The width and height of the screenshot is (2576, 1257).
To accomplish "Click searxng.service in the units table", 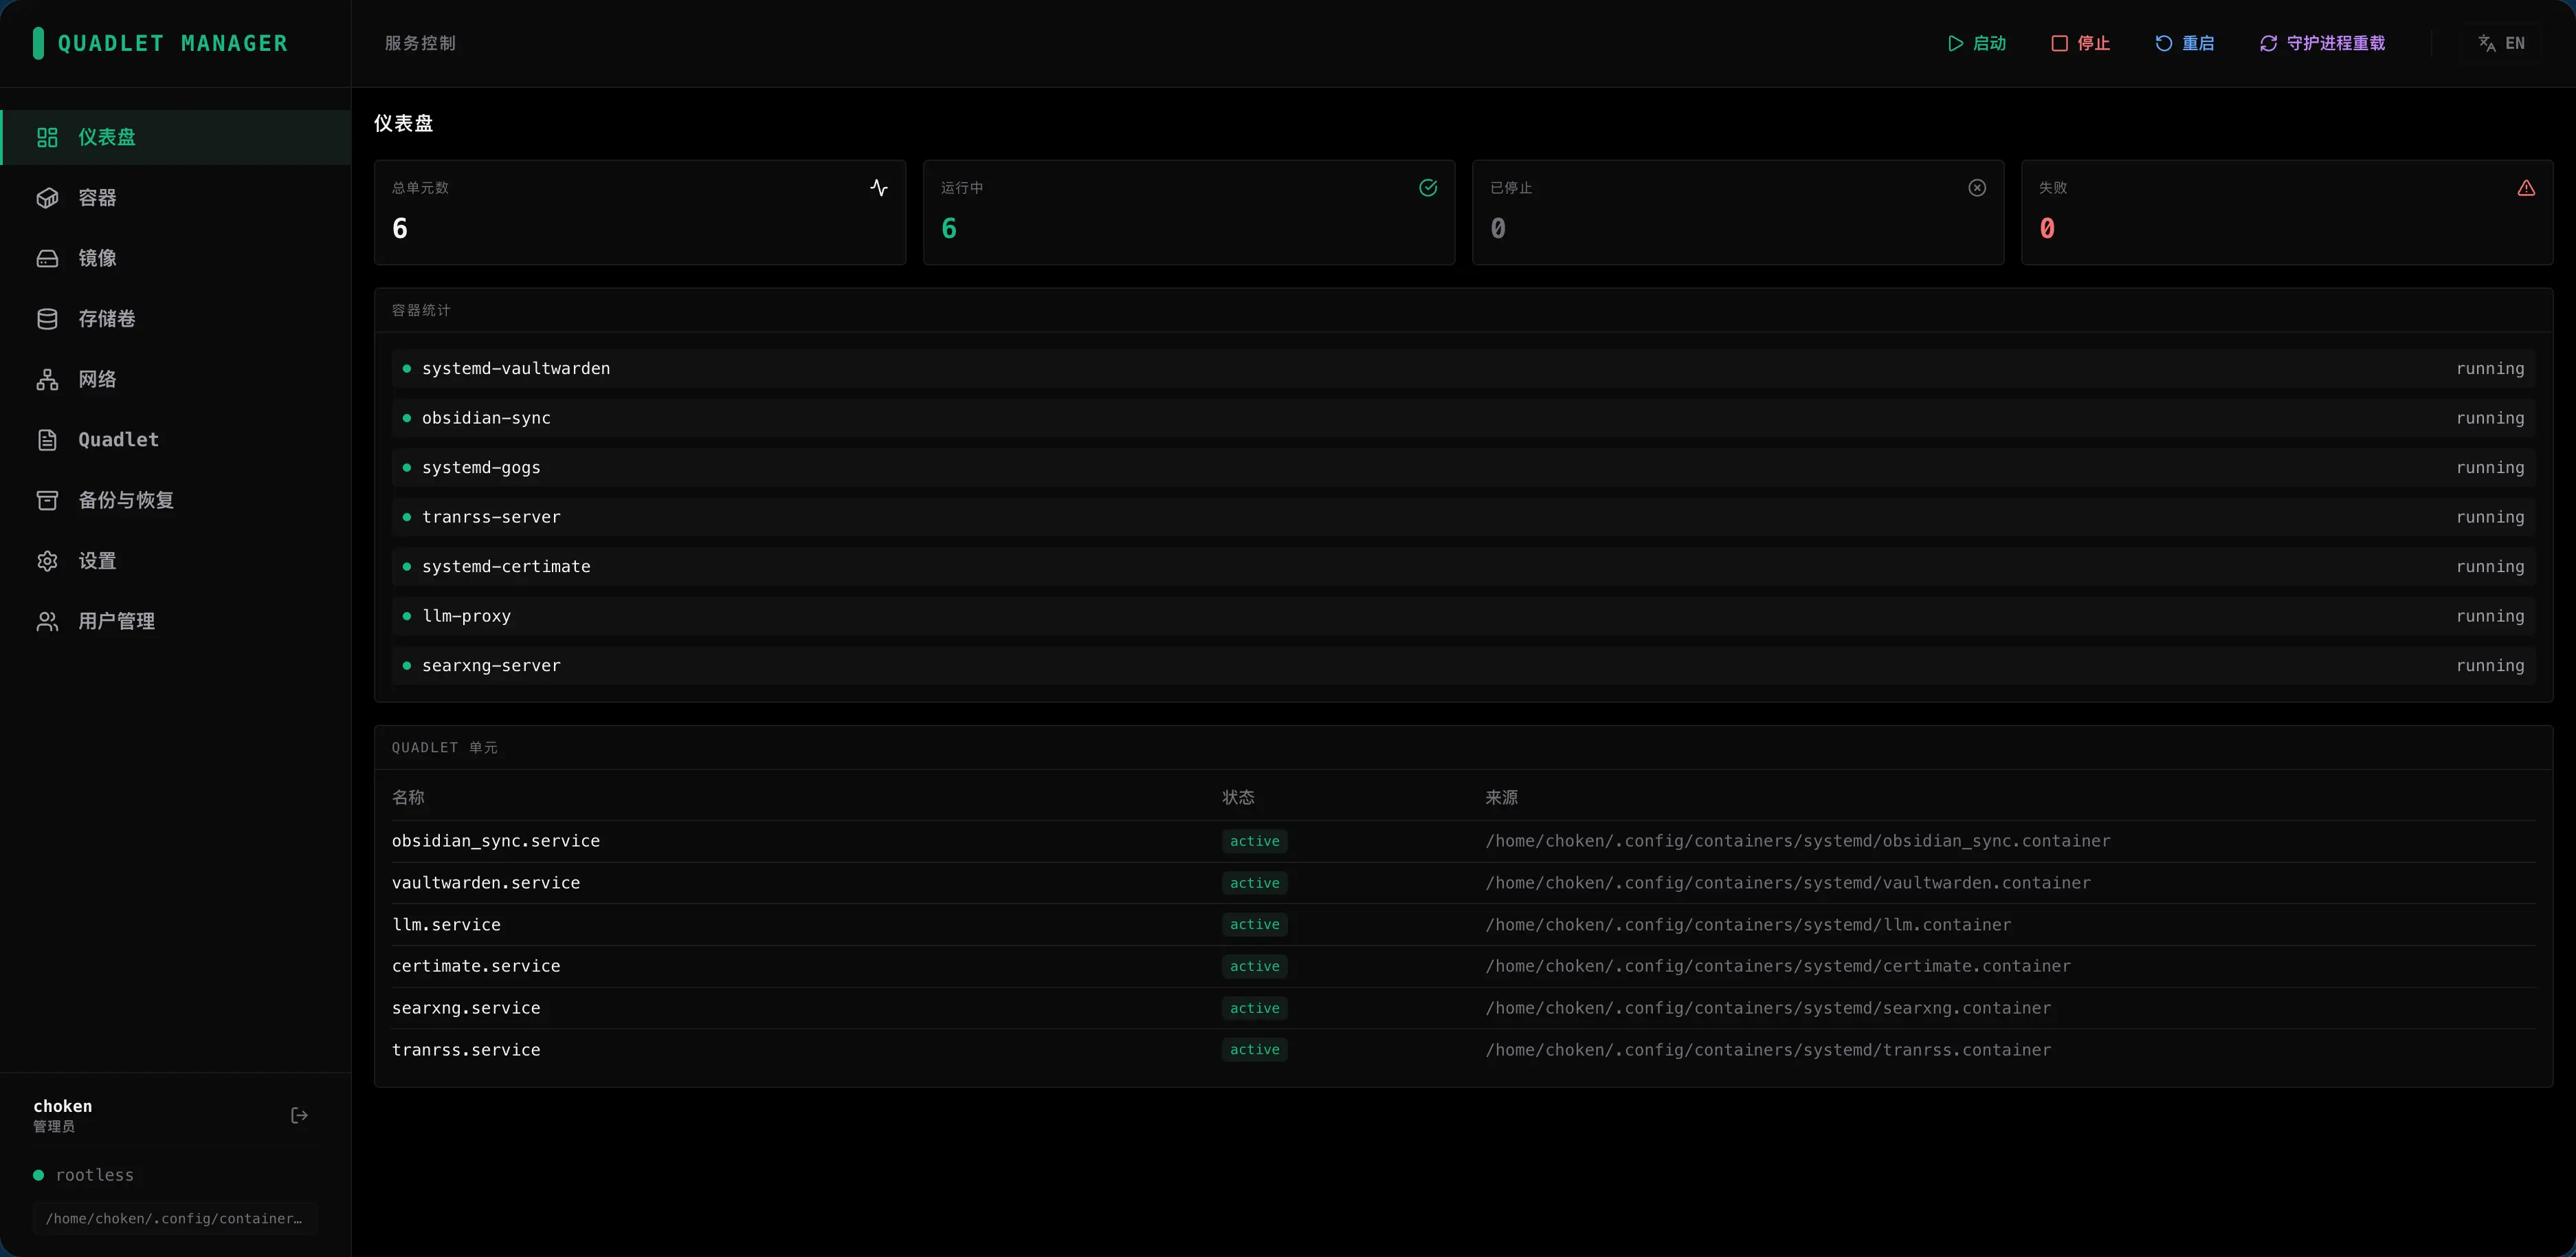I will (466, 1008).
